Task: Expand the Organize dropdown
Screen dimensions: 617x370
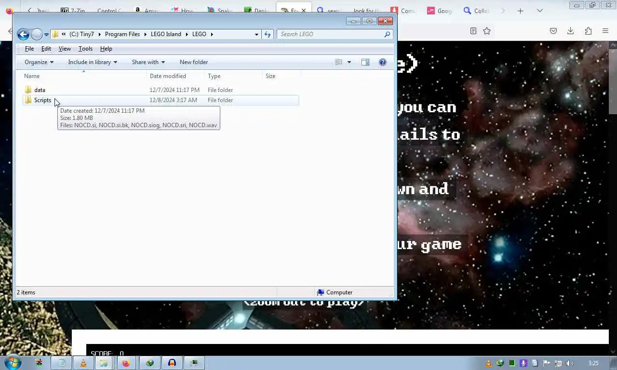Action: 39,62
